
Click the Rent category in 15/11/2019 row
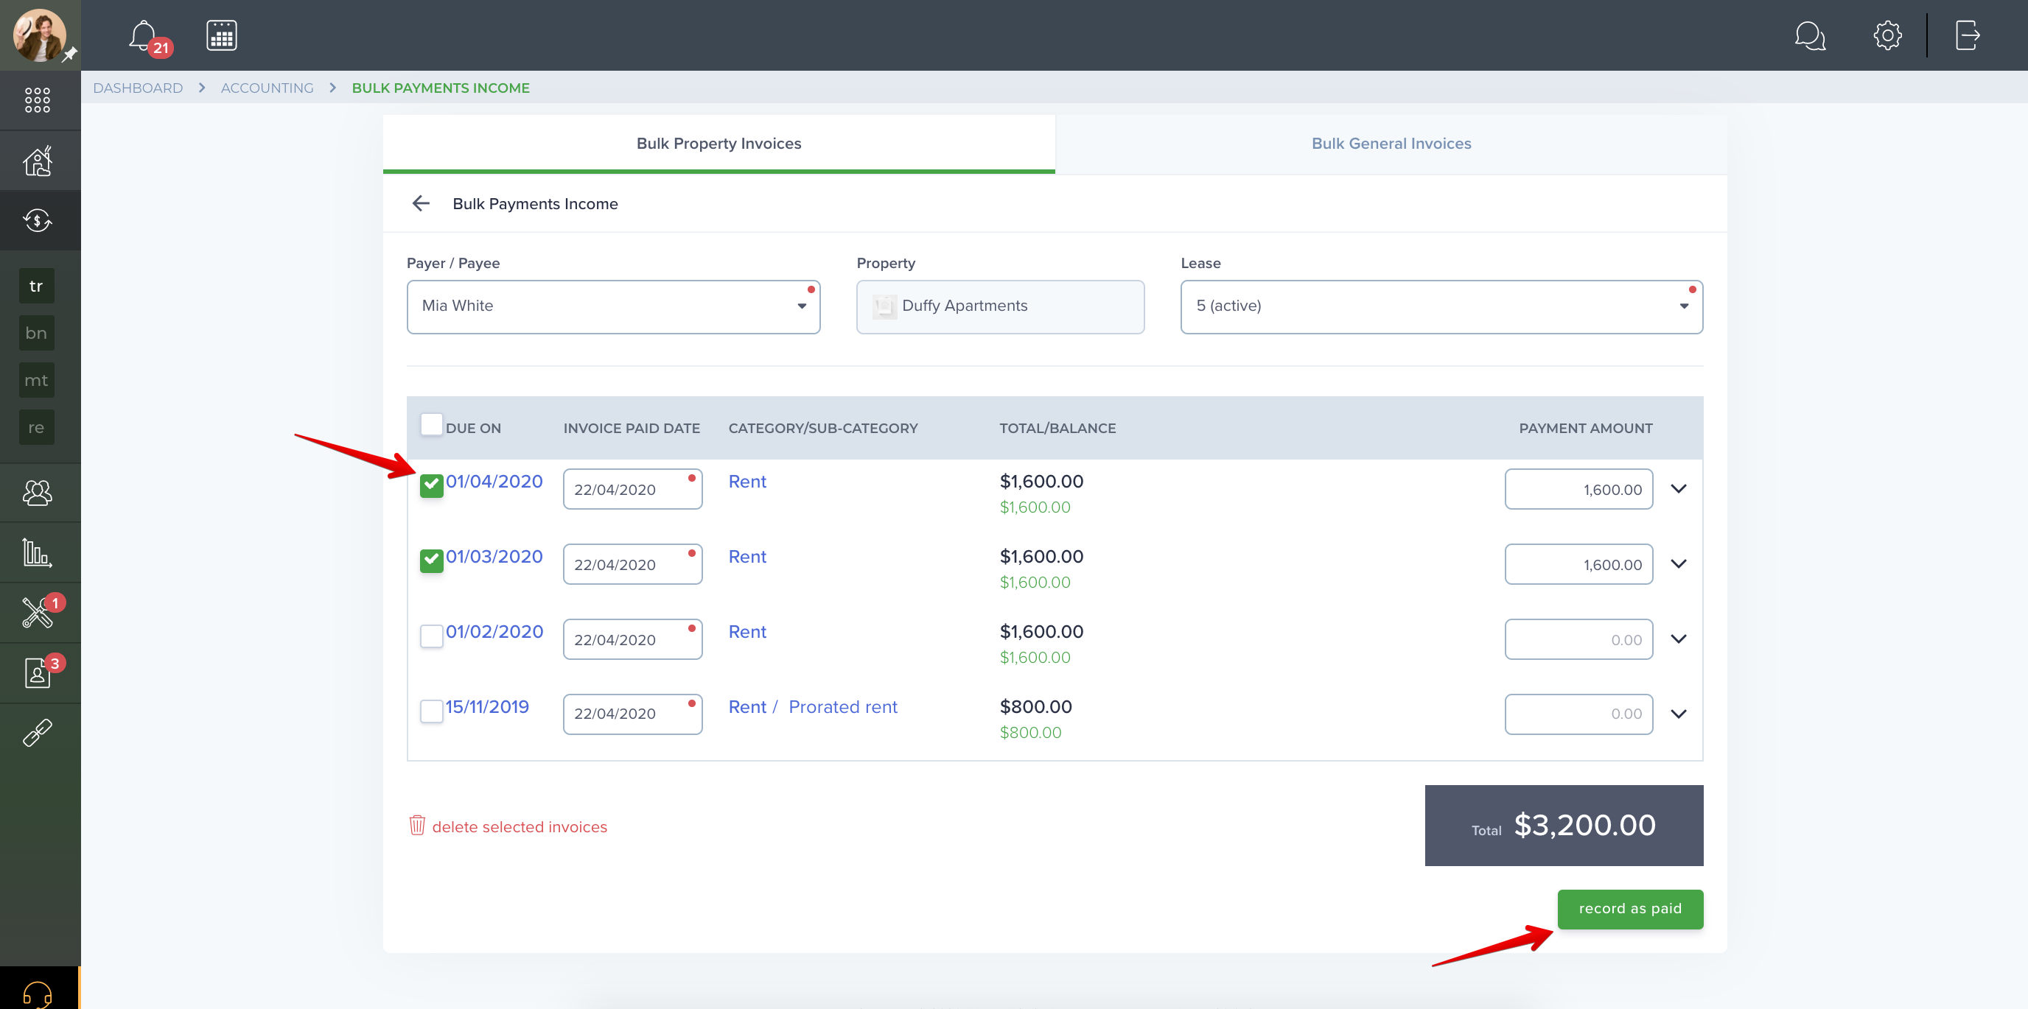(746, 707)
